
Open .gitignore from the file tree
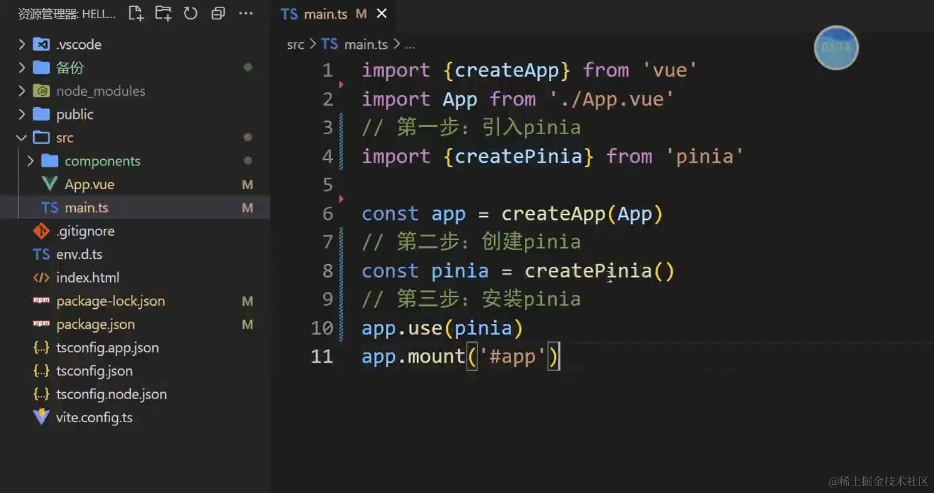(85, 231)
